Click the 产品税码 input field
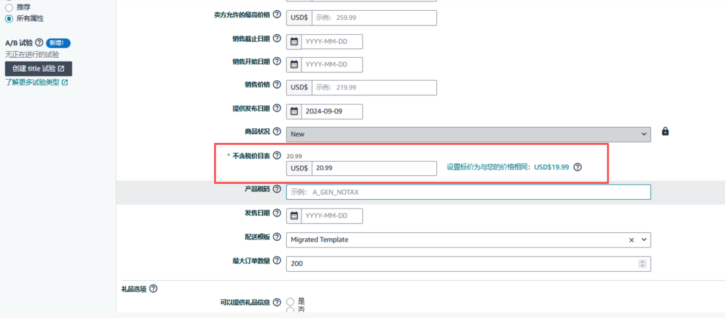Viewport: 725px width, 318px height. click(469, 193)
